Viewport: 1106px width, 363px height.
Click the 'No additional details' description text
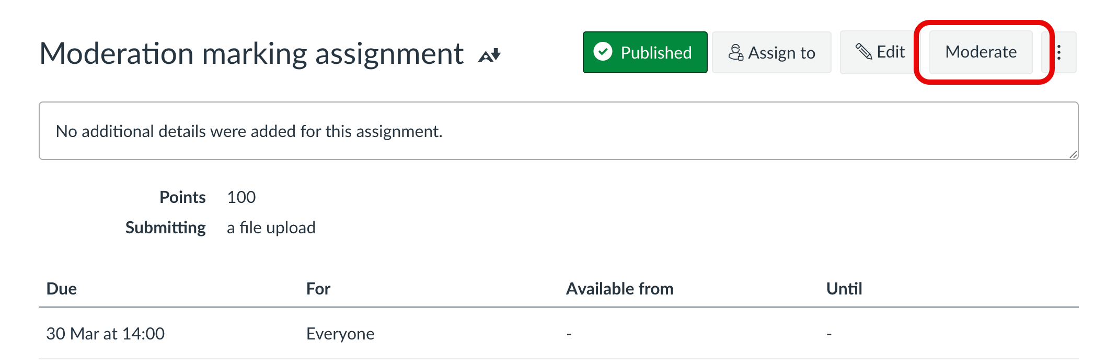point(249,131)
